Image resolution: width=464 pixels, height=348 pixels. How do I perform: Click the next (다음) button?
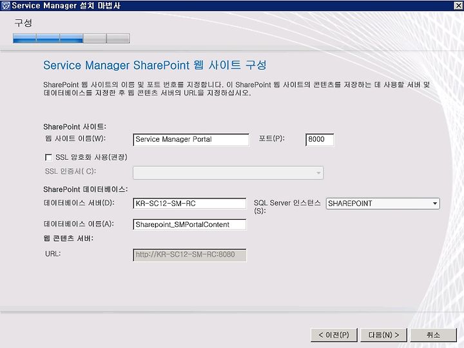[383, 335]
